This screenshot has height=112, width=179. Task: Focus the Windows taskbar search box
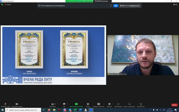(x=23, y=110)
